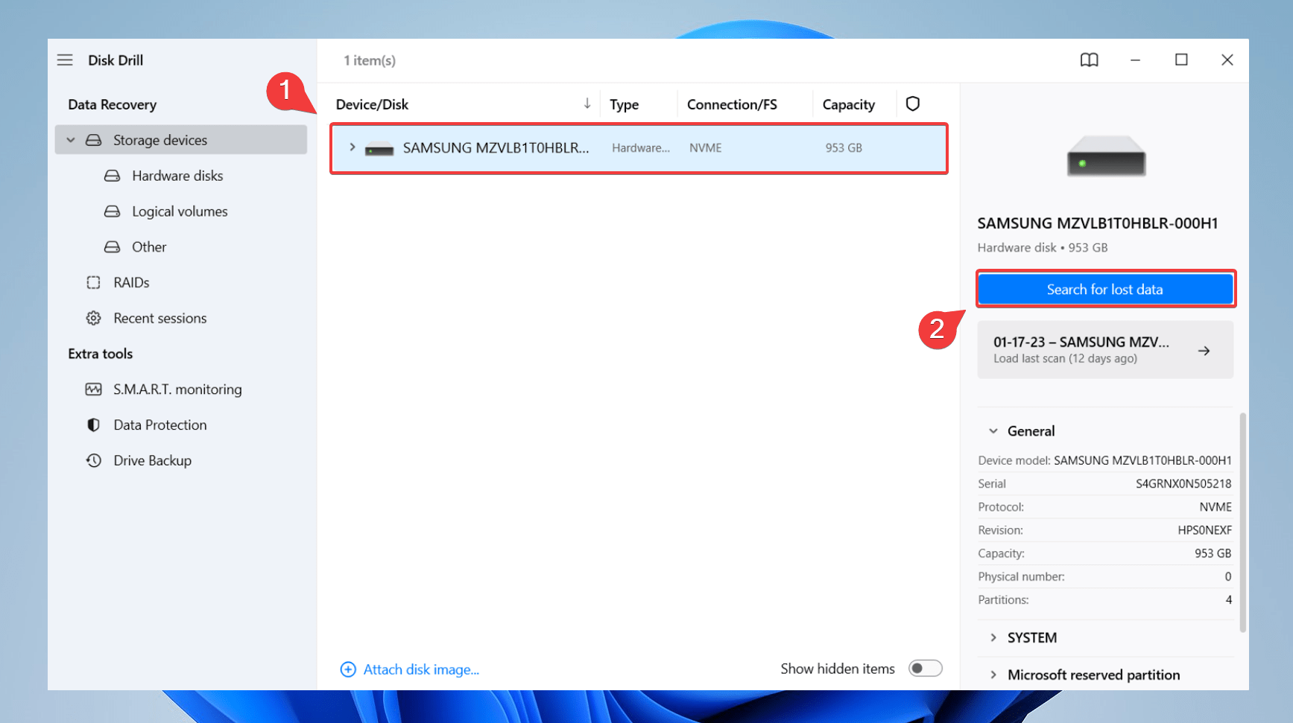Click the Extra tools section heading
Image resolution: width=1293 pixels, height=723 pixels.
tap(101, 354)
